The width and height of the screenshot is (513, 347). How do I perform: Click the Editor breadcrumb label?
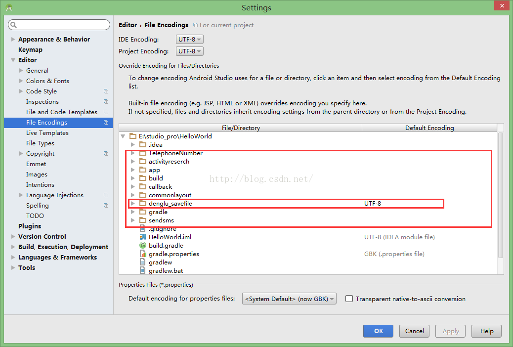(x=128, y=25)
